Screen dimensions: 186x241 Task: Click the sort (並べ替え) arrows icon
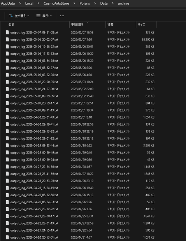tap(11, 16)
